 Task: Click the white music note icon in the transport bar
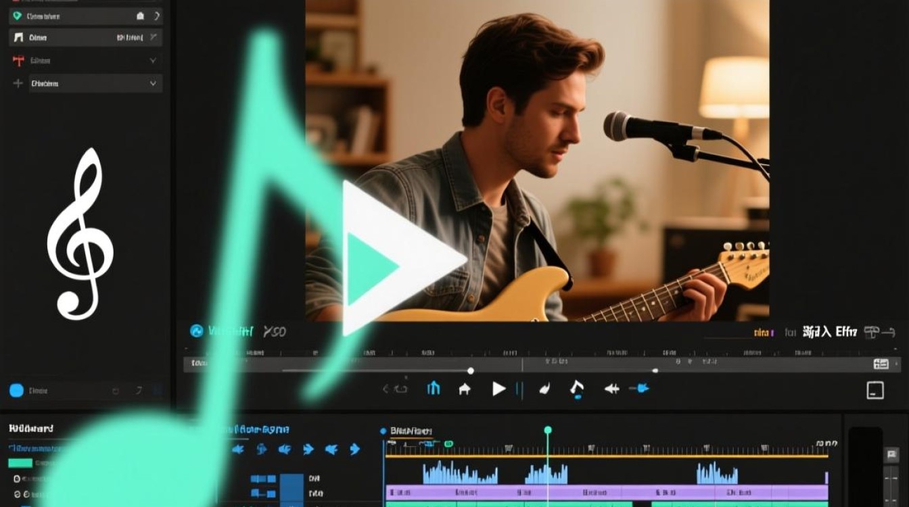(576, 389)
